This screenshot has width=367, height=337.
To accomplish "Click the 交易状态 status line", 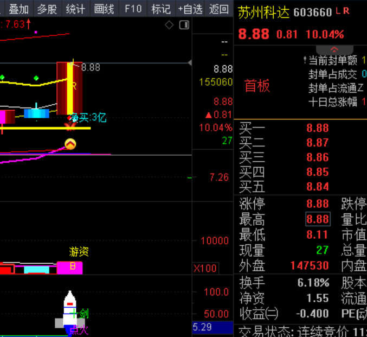I will (x=302, y=331).
